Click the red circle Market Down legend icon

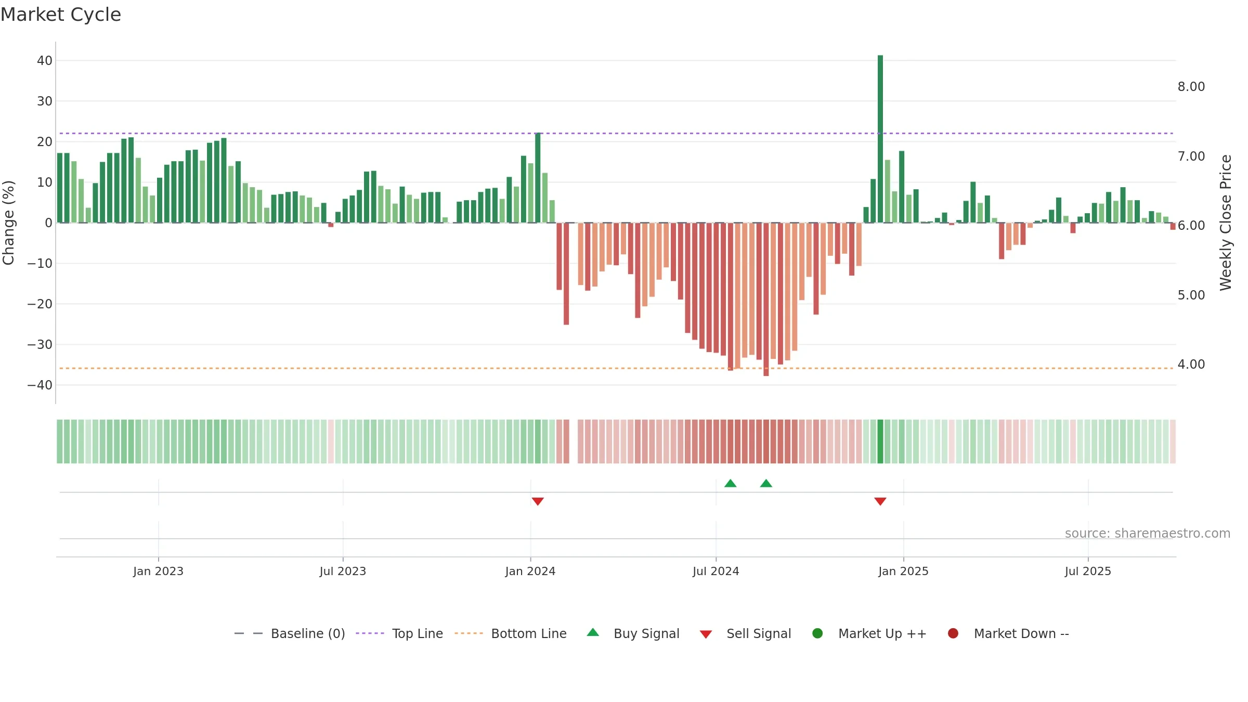click(953, 633)
